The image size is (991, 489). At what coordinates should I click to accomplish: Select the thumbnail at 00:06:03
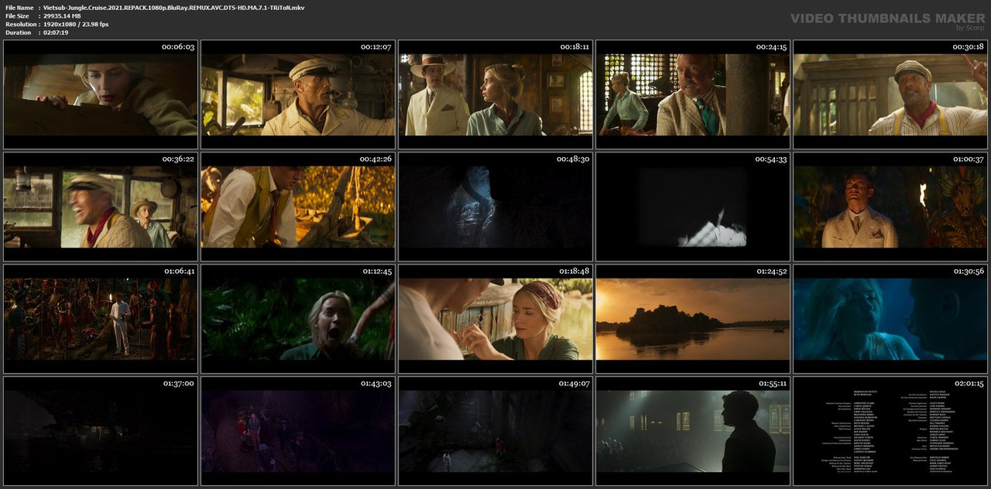pos(100,94)
